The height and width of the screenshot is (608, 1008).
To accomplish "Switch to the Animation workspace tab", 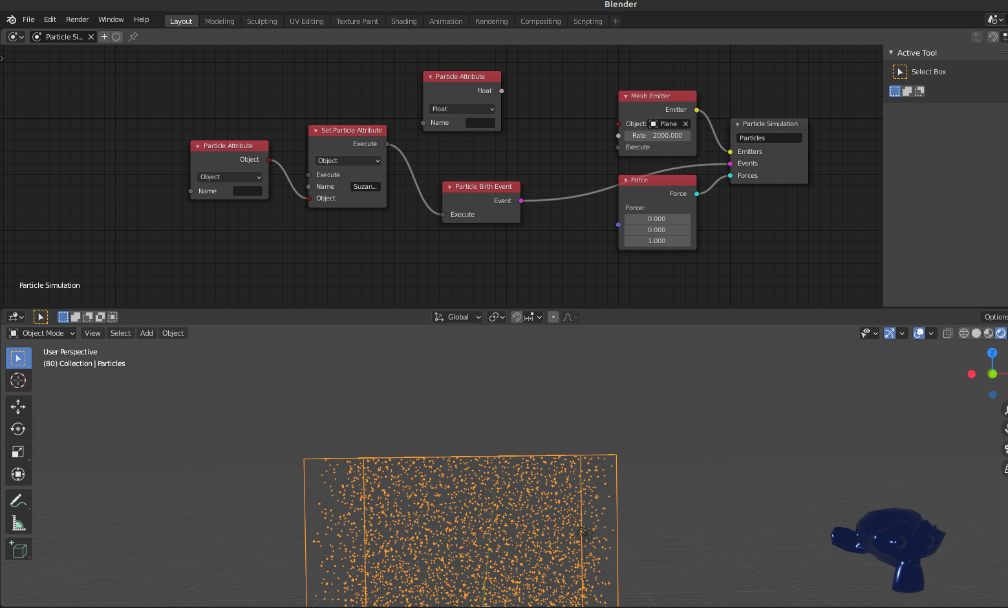I will 445,21.
